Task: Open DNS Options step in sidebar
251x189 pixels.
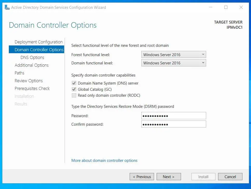Action: [x=32, y=57]
